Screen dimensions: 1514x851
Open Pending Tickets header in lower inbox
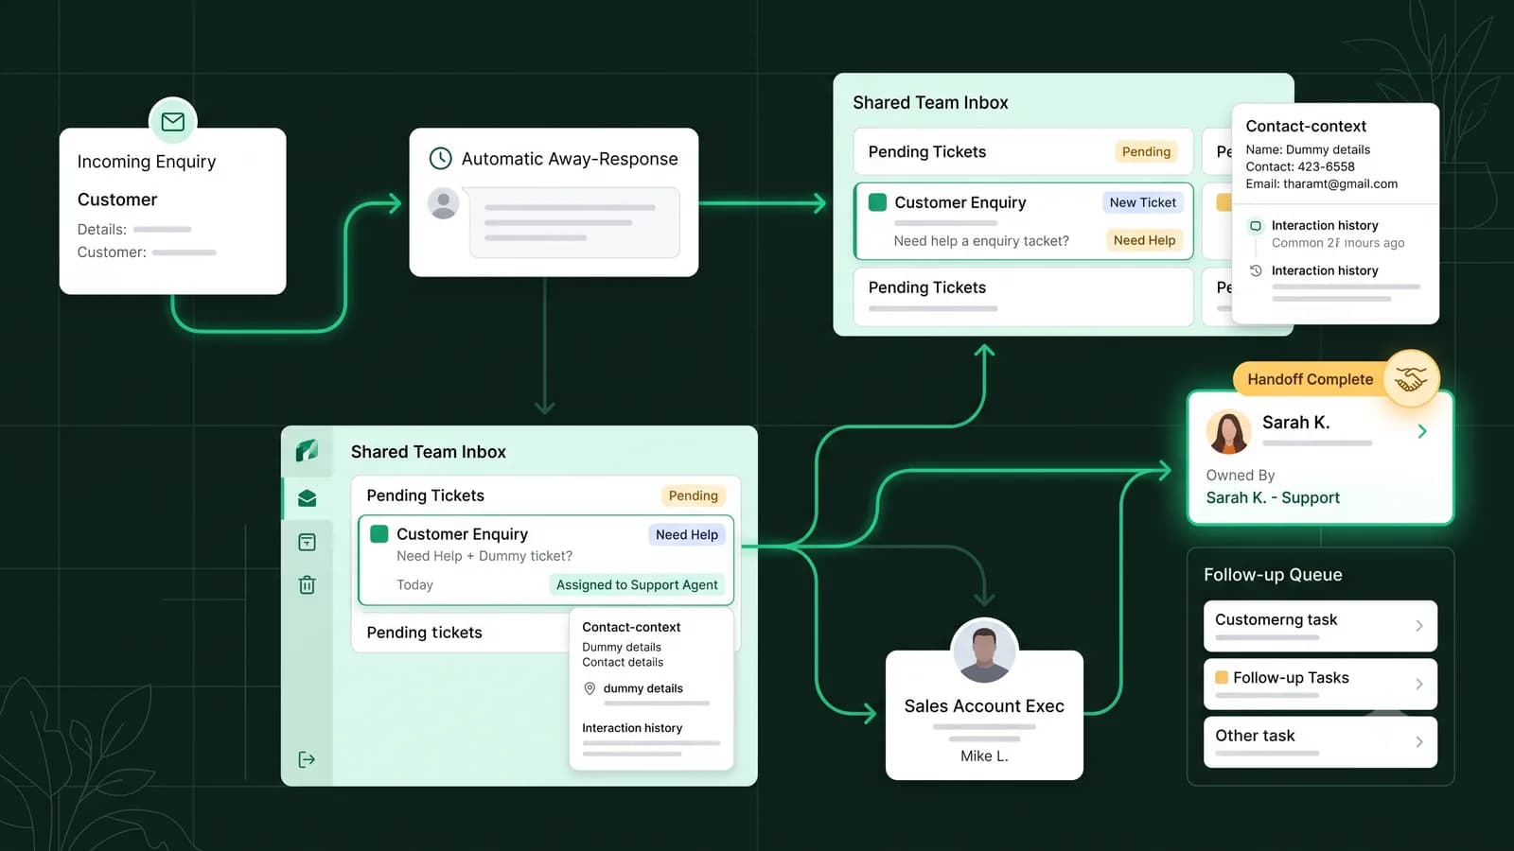tap(545, 495)
